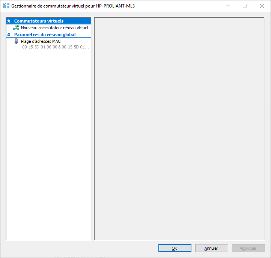Click the 00-15-5D-01-96-00 address range text

tap(56, 47)
